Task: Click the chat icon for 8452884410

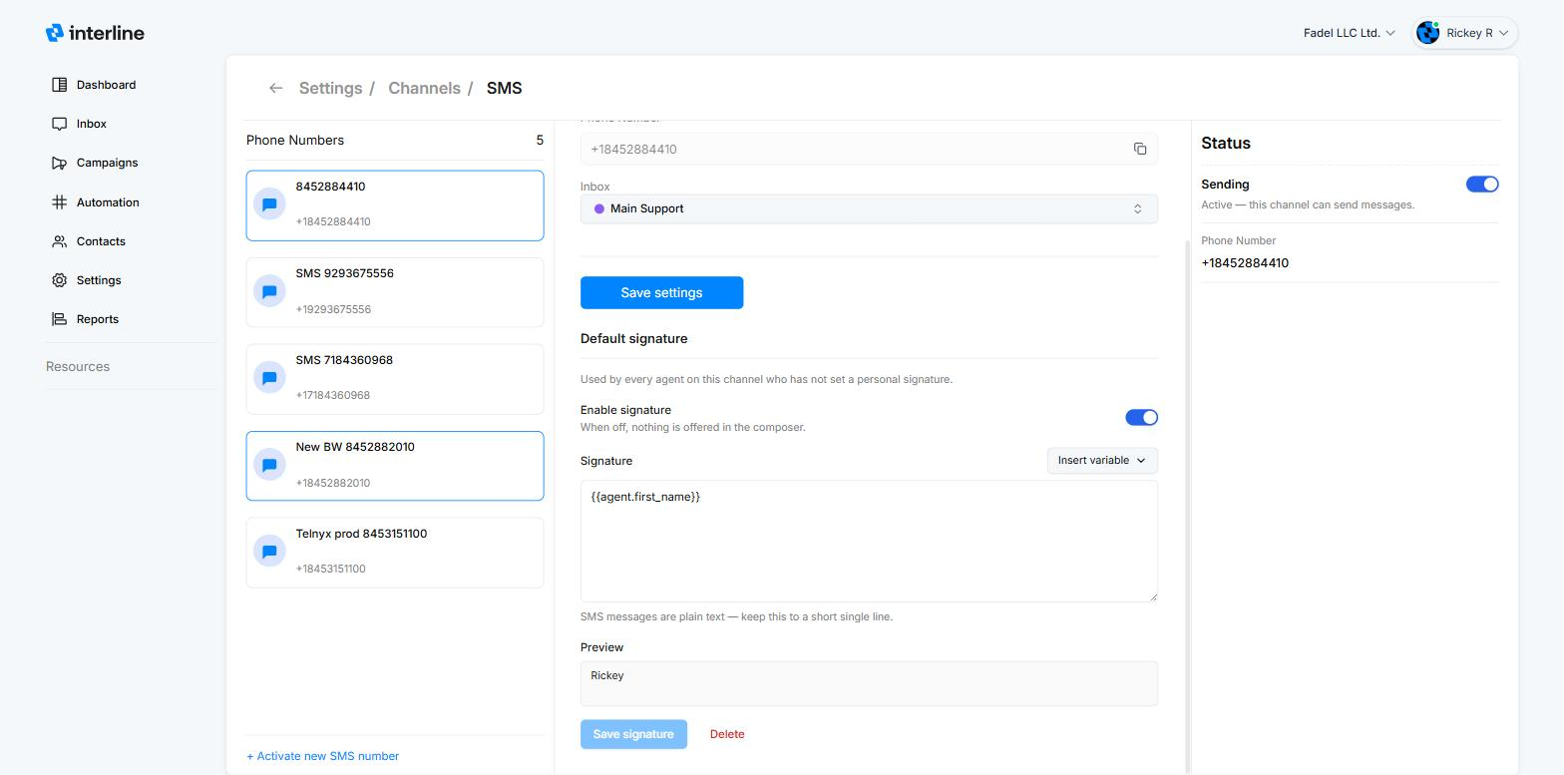Action: coord(269,204)
